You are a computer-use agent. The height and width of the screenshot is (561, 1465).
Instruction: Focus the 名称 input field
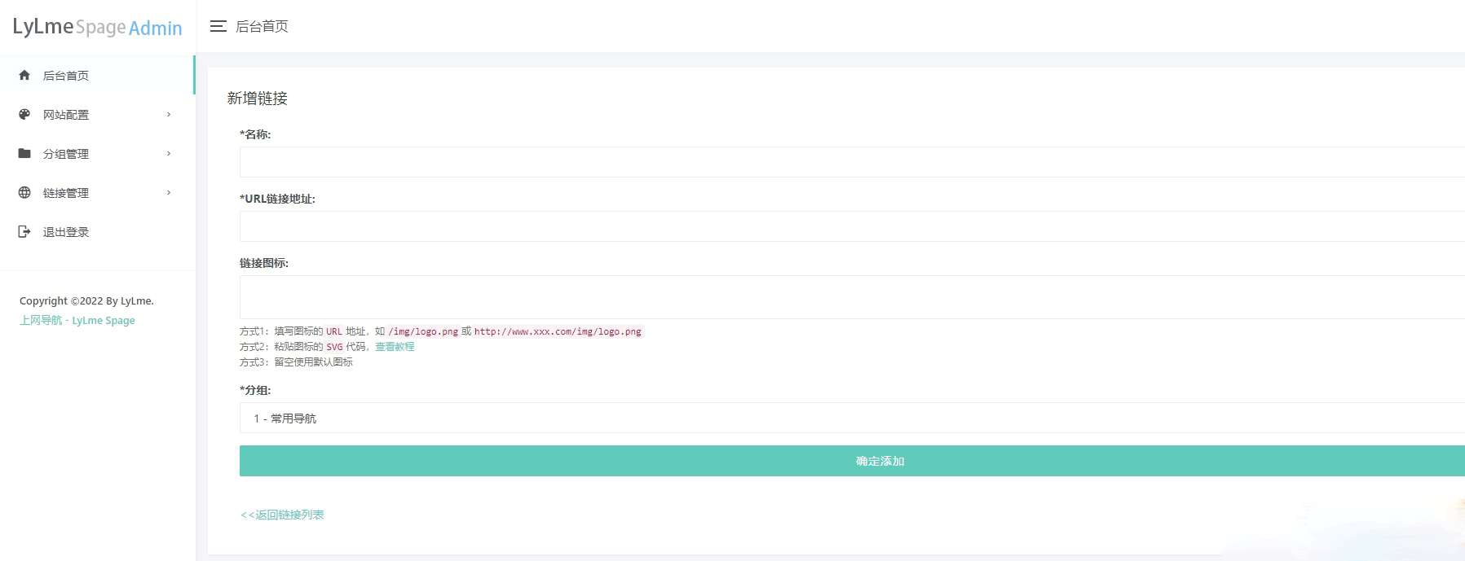pyautogui.click(x=852, y=162)
